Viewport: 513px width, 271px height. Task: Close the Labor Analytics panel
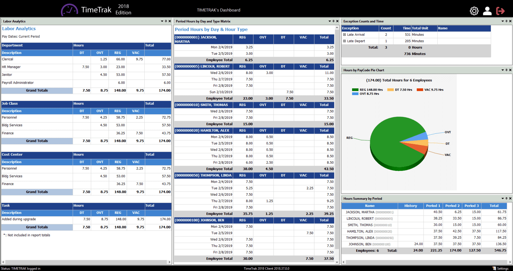pos(170,21)
